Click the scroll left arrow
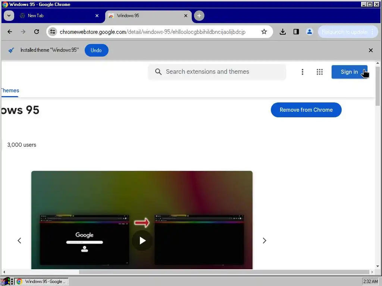382x286 pixels. [x=4, y=272]
